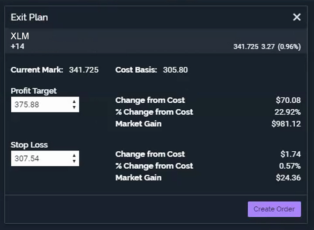Decrease the Profit Target value by one step
The image size is (314, 230).
74,108
